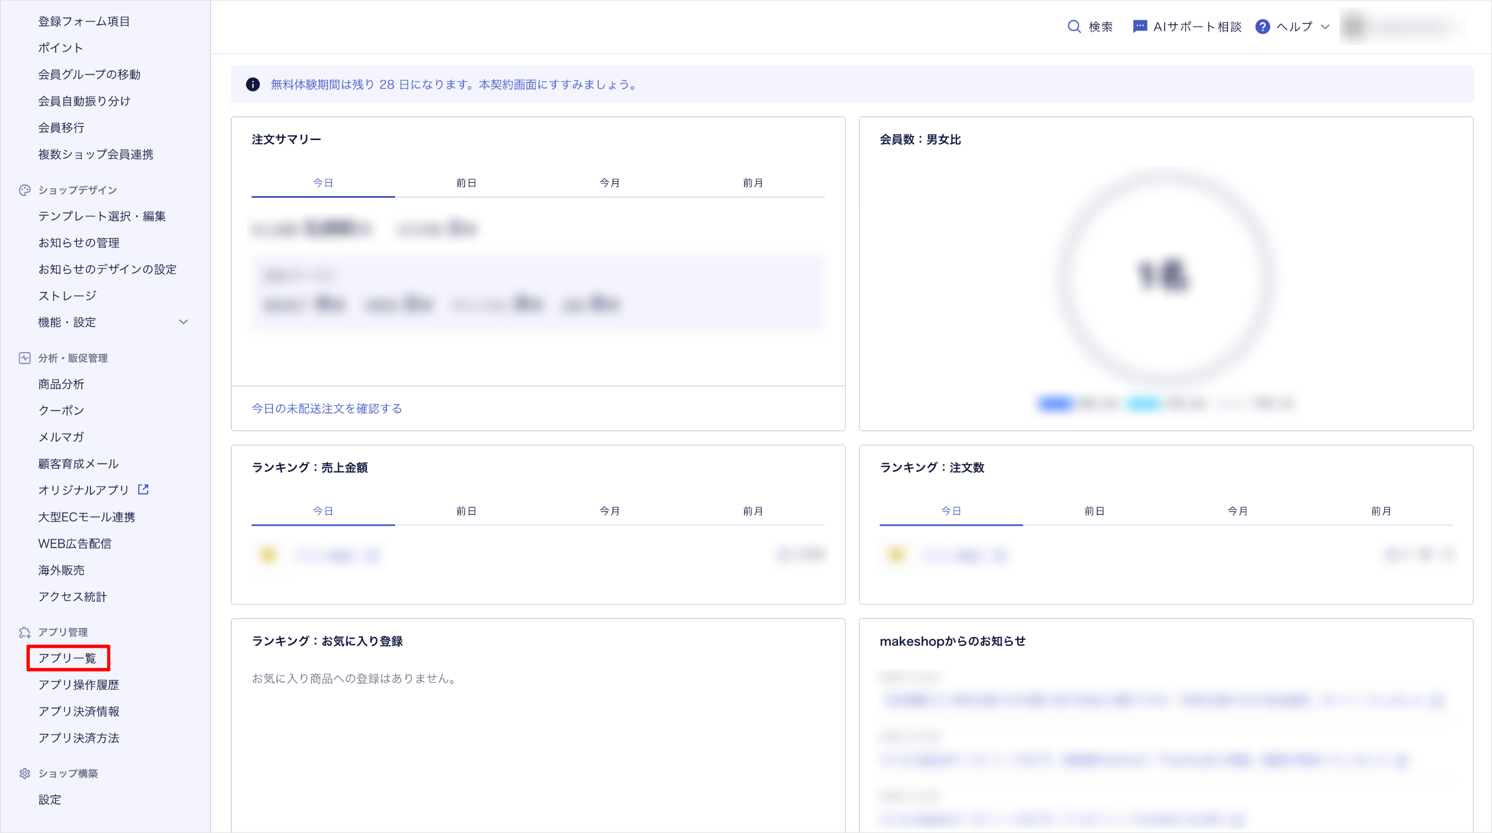
Task: Switch 注文サマリー to 前日 tab
Action: 466,183
